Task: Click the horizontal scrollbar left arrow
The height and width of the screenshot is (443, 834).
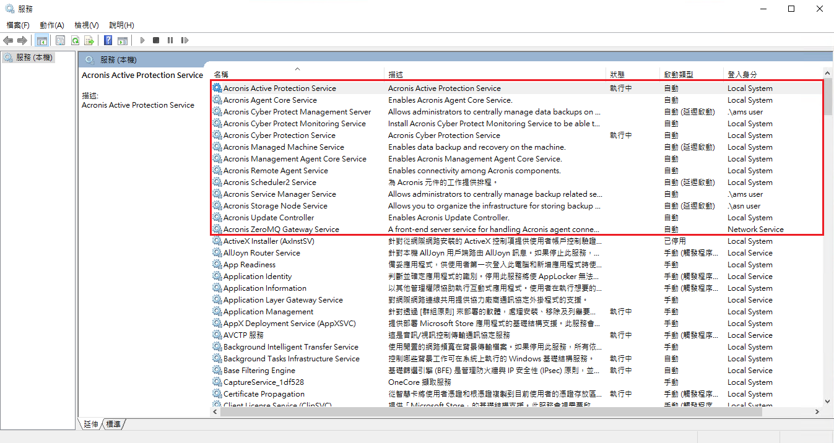Action: pyautogui.click(x=216, y=411)
